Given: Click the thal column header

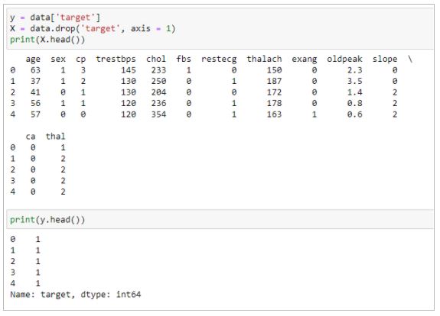Looking at the screenshot, I should coord(56,137).
